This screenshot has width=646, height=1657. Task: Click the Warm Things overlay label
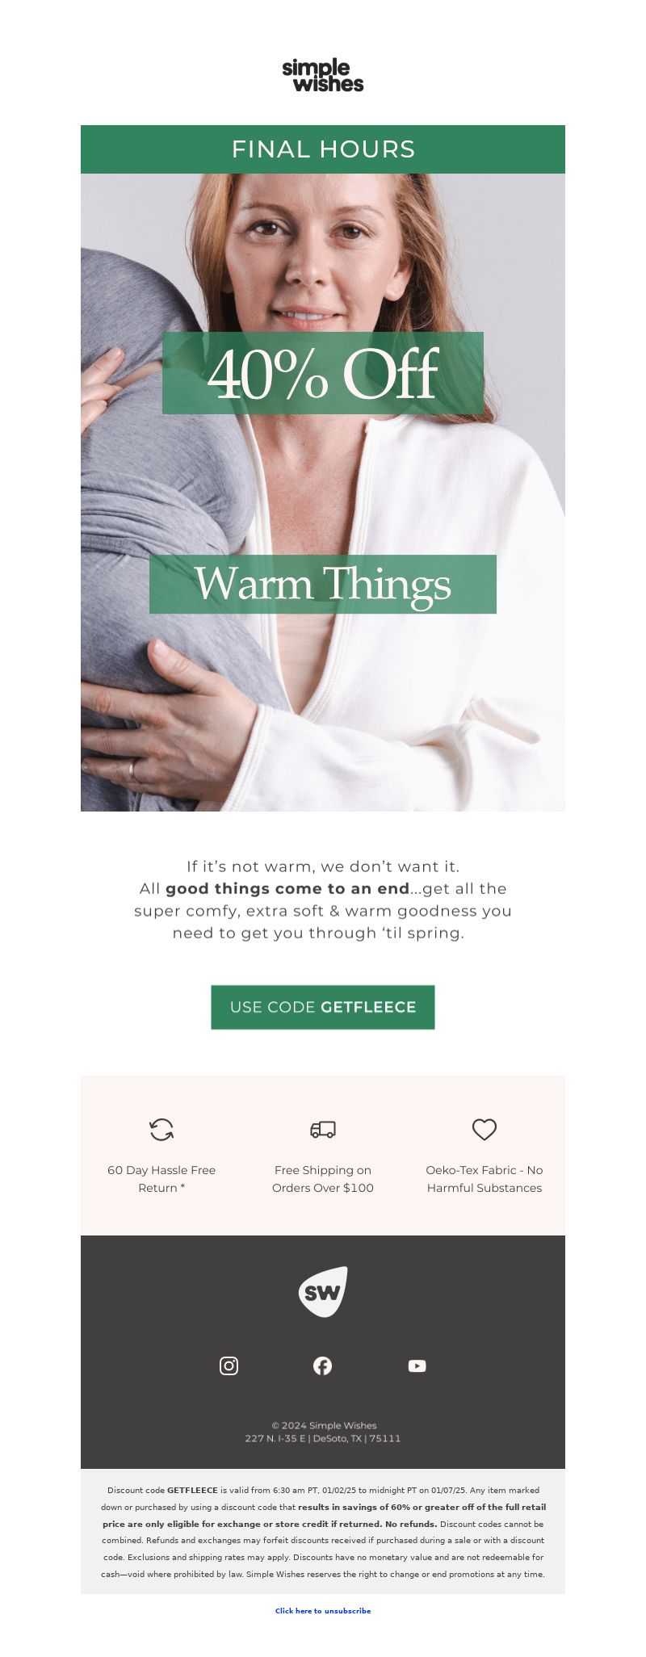coord(323,584)
